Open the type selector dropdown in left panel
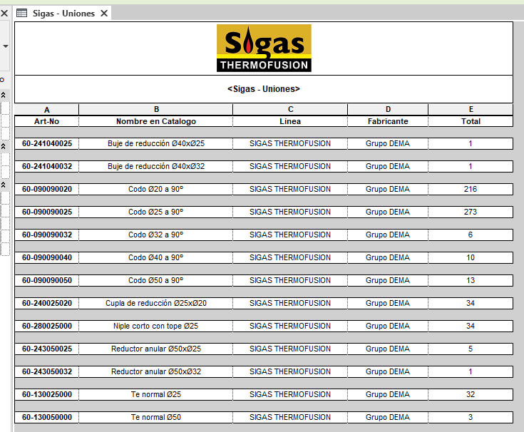 pyautogui.click(x=5, y=46)
